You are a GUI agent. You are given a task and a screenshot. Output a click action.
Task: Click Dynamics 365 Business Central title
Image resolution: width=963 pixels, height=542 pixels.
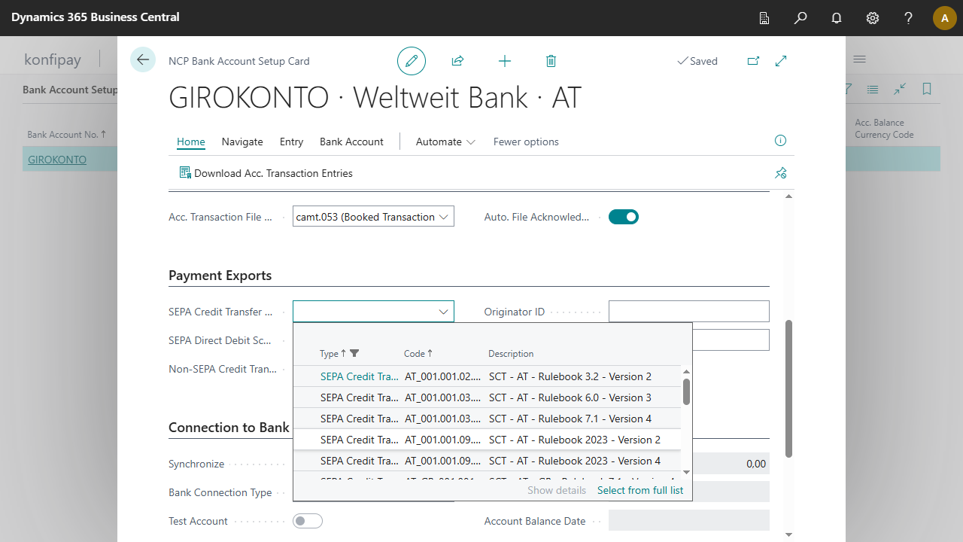(96, 17)
